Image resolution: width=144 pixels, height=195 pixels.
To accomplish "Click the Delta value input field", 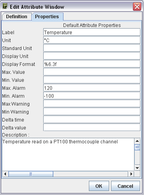I will click(92, 127).
